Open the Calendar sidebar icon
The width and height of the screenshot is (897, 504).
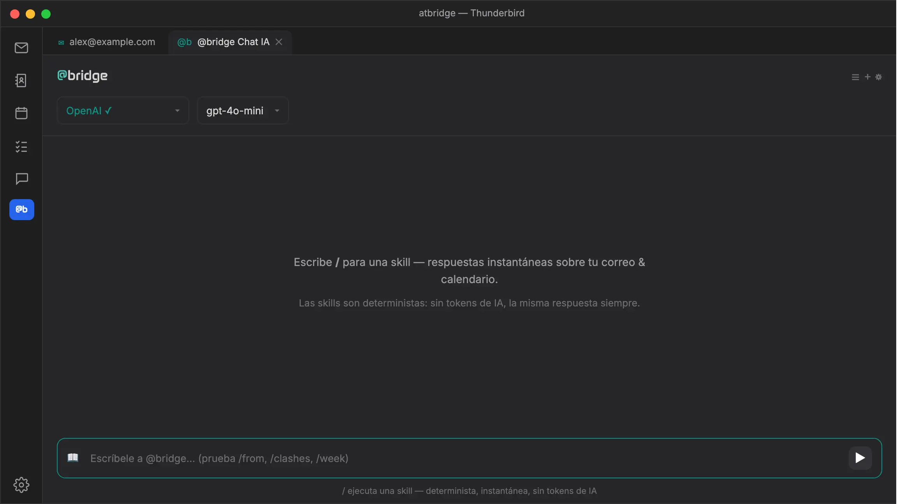pos(21,113)
